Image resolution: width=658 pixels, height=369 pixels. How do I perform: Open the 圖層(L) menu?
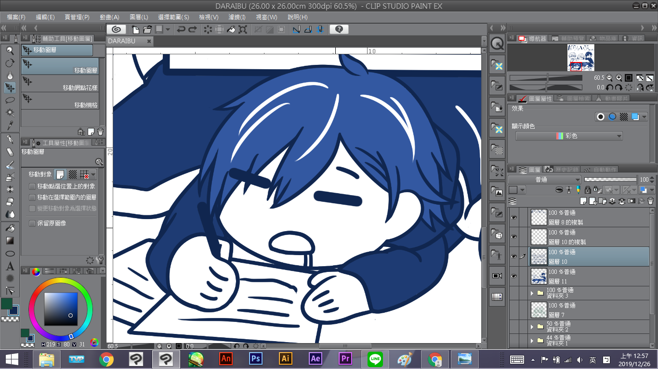[x=139, y=17]
